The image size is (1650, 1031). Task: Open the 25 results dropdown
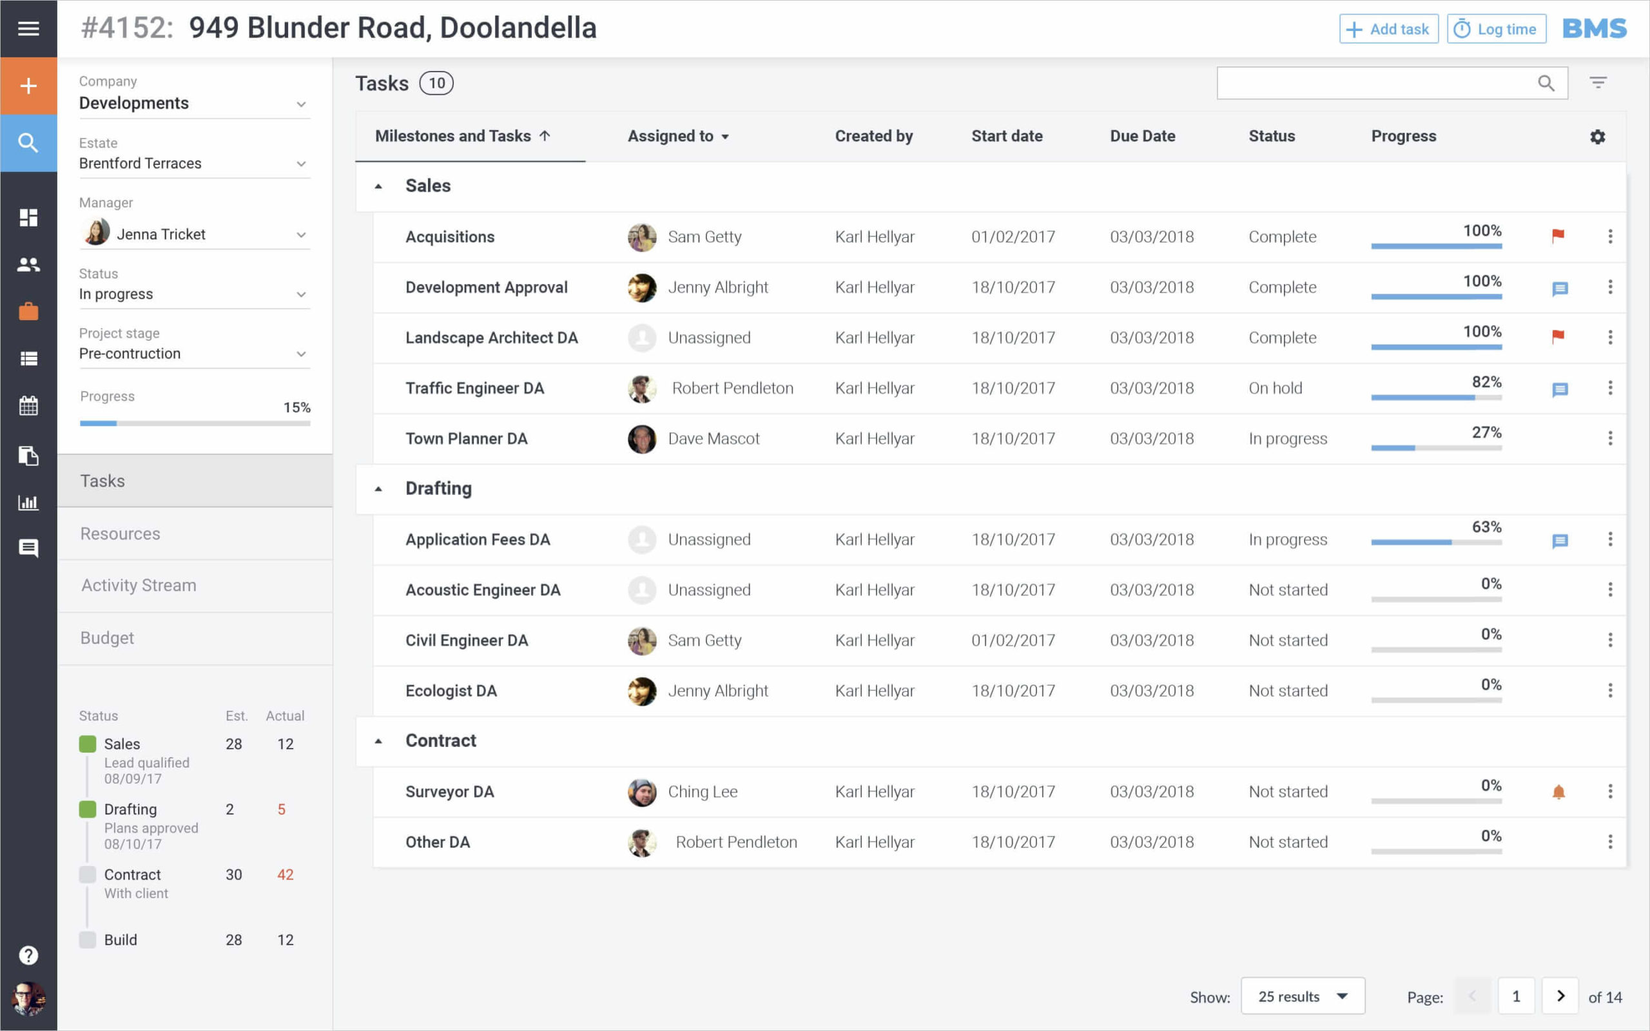pos(1302,996)
